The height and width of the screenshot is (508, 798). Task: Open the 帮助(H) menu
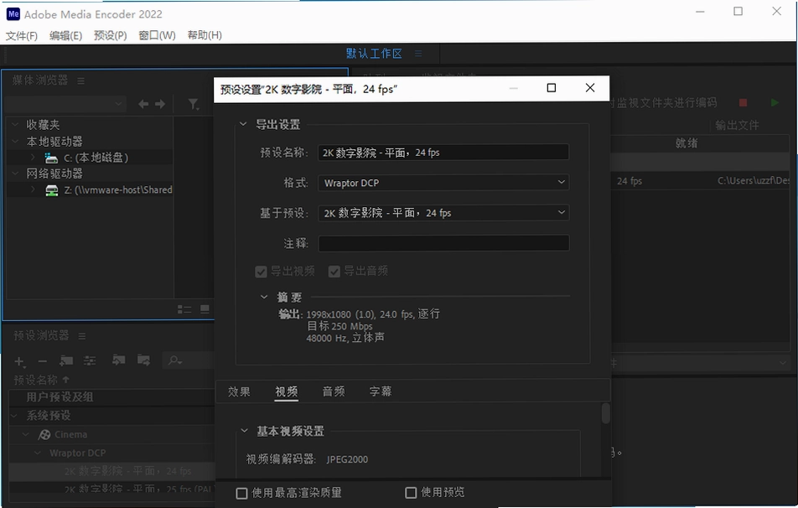pyautogui.click(x=205, y=35)
